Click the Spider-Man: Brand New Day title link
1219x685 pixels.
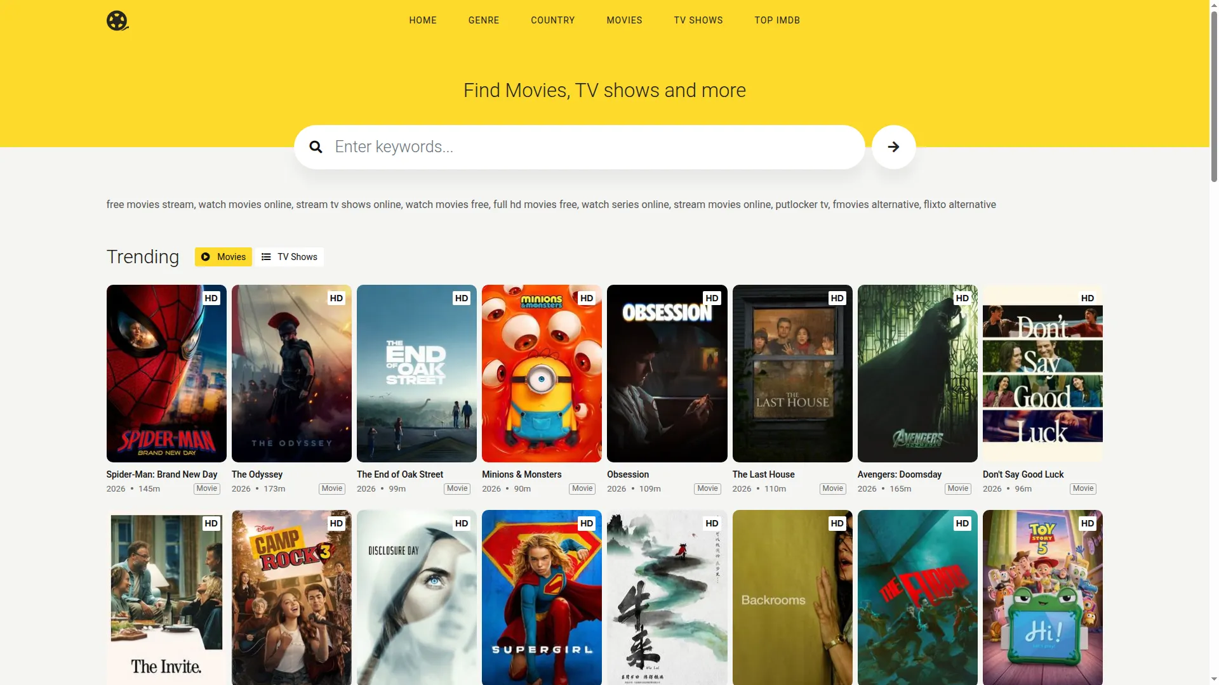pos(162,474)
